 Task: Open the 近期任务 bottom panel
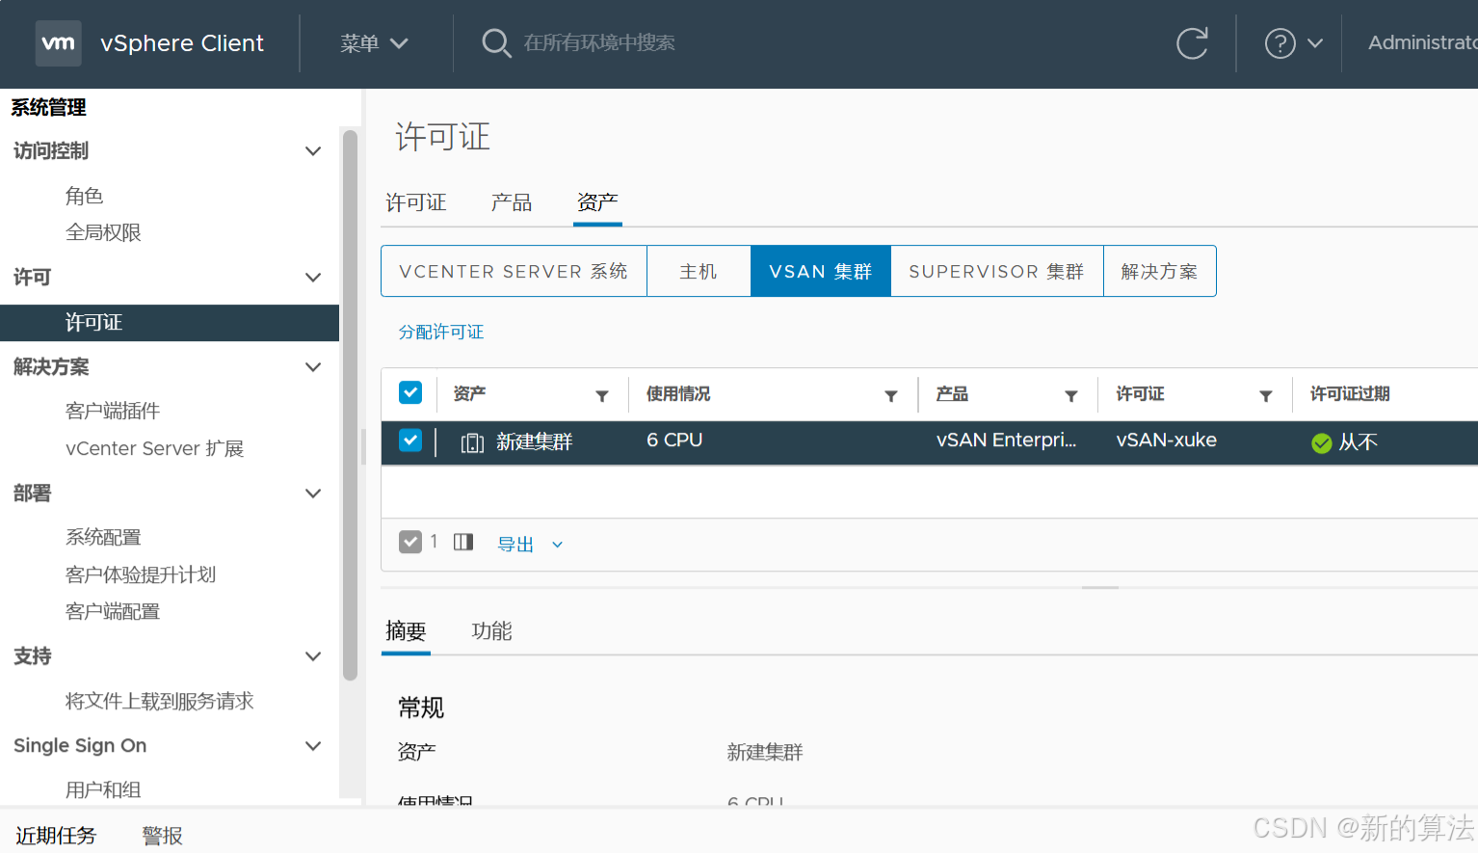[x=56, y=836]
